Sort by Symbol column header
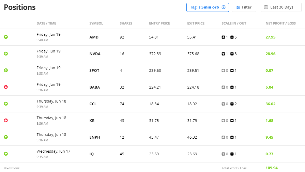Image resolution: width=305 pixels, height=172 pixels. click(96, 23)
